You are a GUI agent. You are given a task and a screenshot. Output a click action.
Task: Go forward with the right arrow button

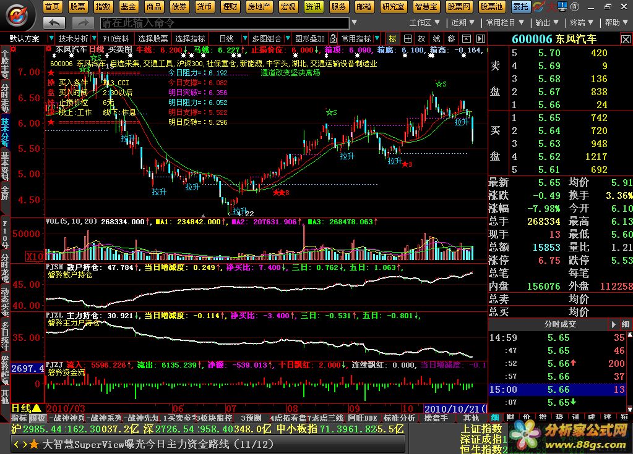click(83, 23)
